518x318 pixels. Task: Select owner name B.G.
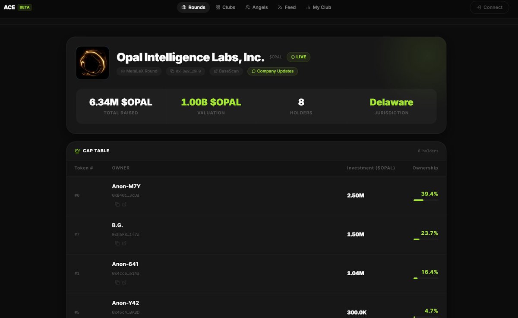point(117,225)
